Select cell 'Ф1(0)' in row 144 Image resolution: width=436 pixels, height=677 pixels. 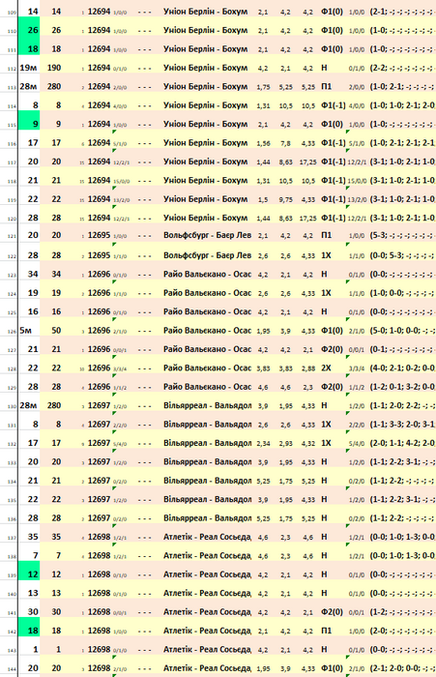click(332, 668)
